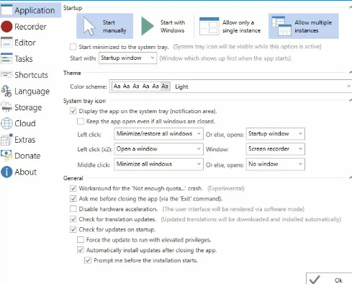This screenshot has height=284, width=352.
Task: Click the Storage drive icon
Action: point(6,107)
